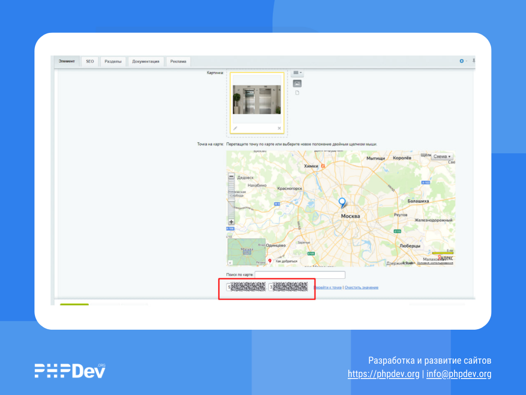Click the second coordinate field starting with 3

pos(289,287)
